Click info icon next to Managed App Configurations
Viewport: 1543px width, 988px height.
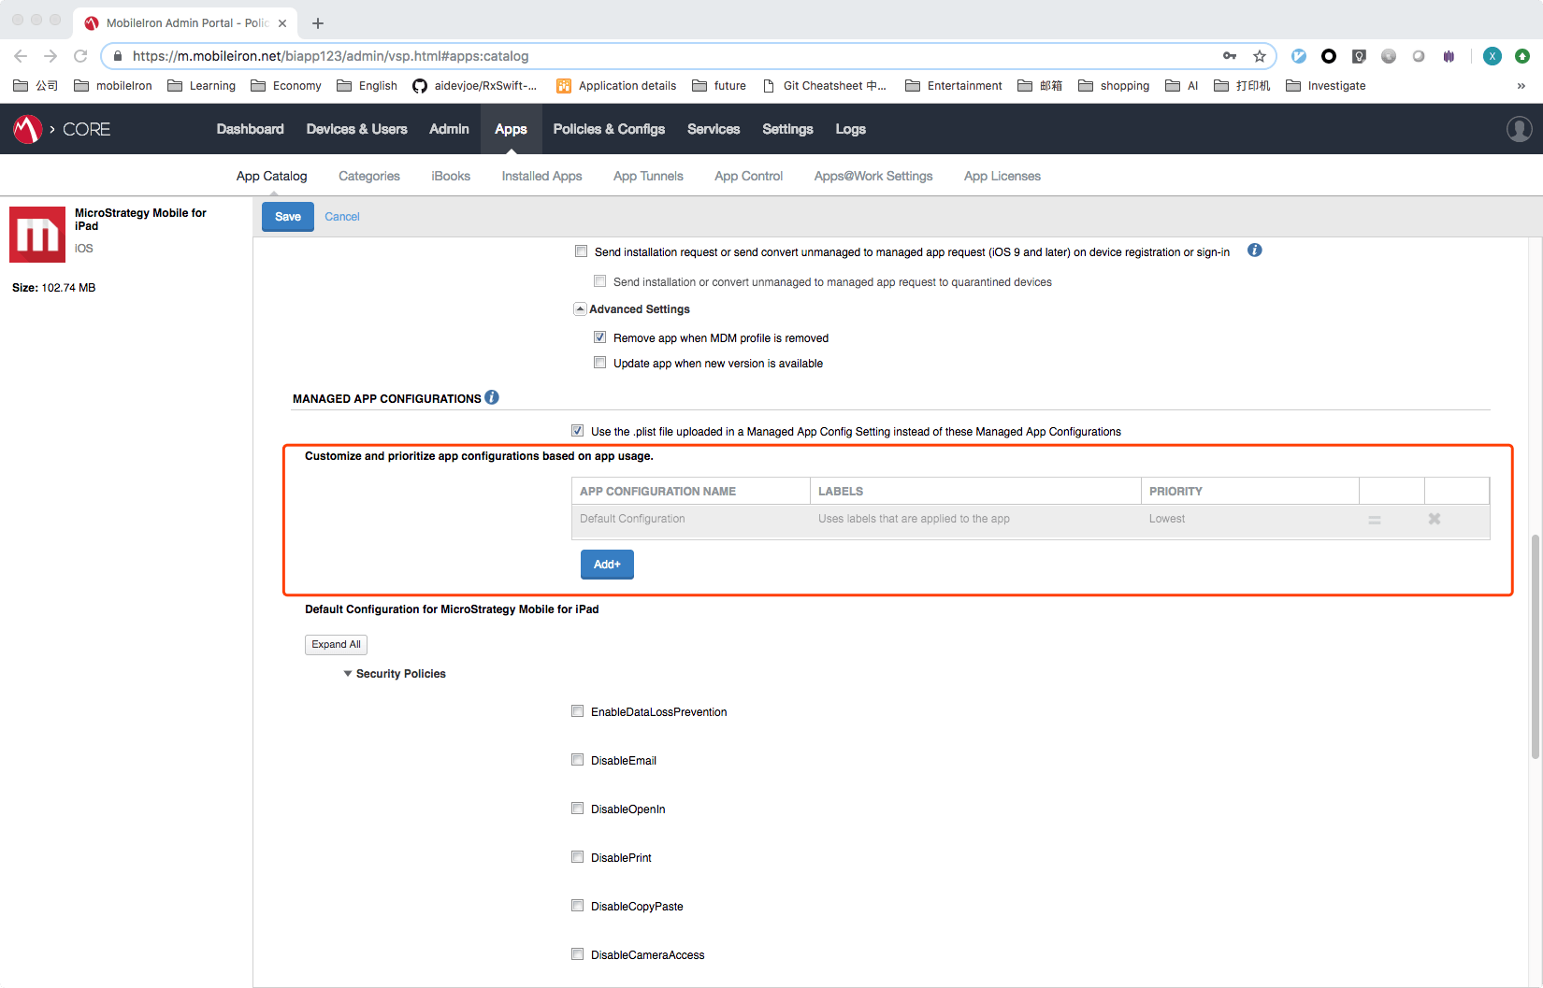tap(492, 397)
